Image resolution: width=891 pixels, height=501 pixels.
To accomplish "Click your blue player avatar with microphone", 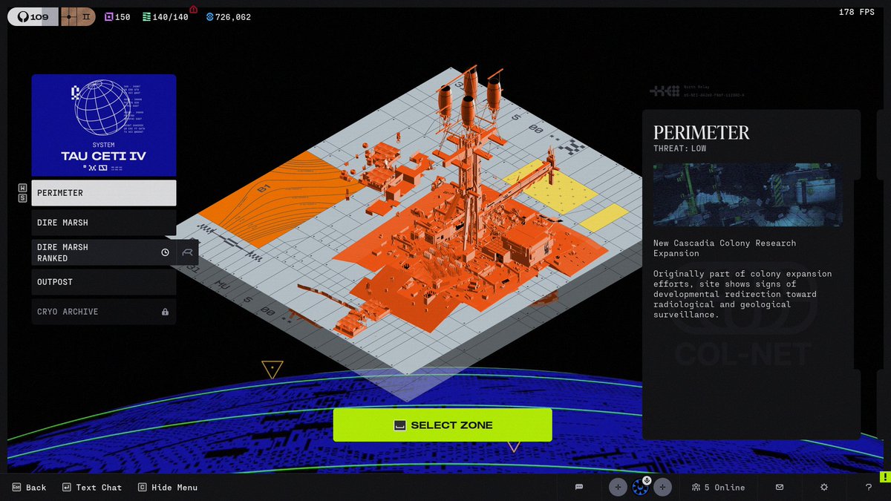I will point(641,487).
